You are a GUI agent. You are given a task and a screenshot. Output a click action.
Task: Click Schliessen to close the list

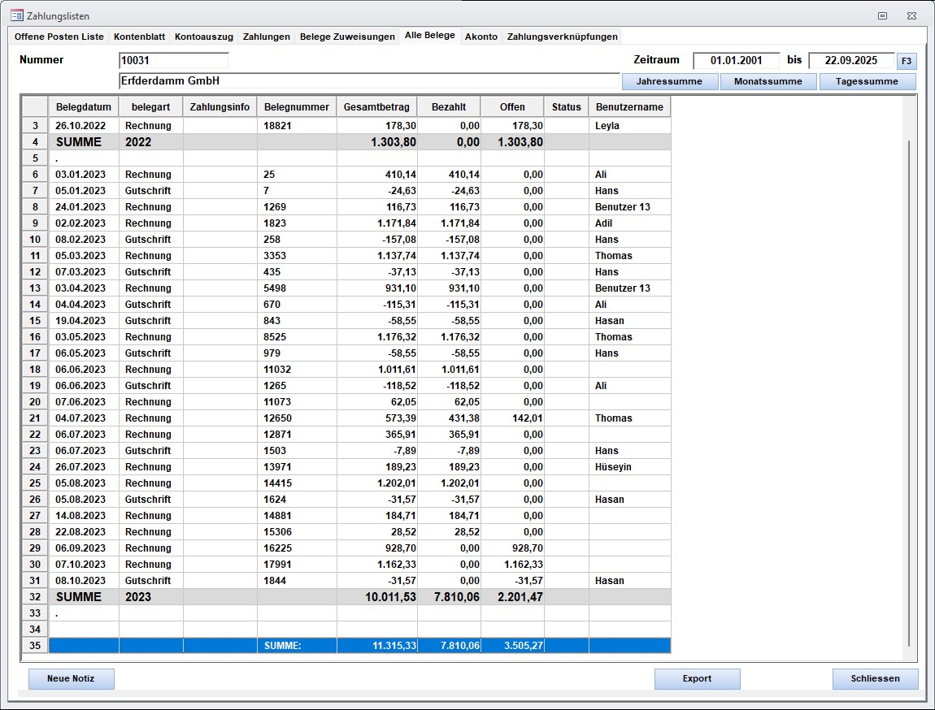click(875, 679)
